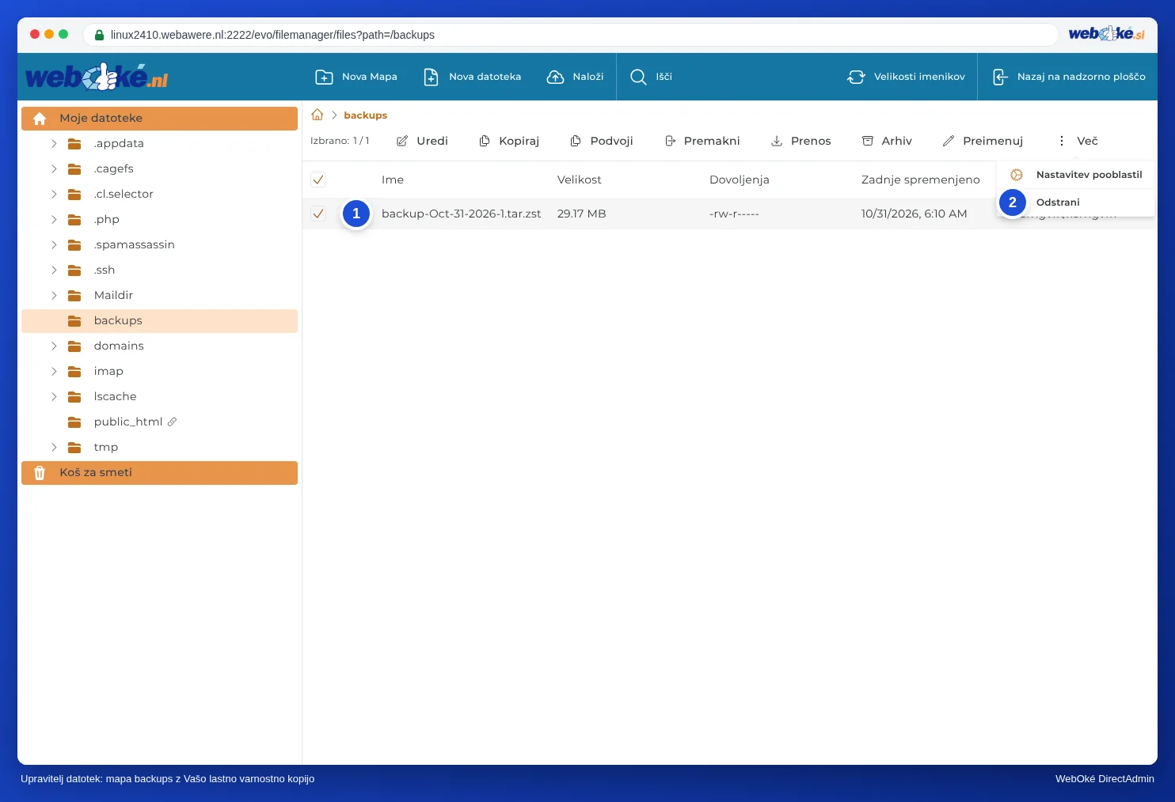The height and width of the screenshot is (802, 1175).
Task: Click the Arhiv archive box icon
Action: pos(868,141)
